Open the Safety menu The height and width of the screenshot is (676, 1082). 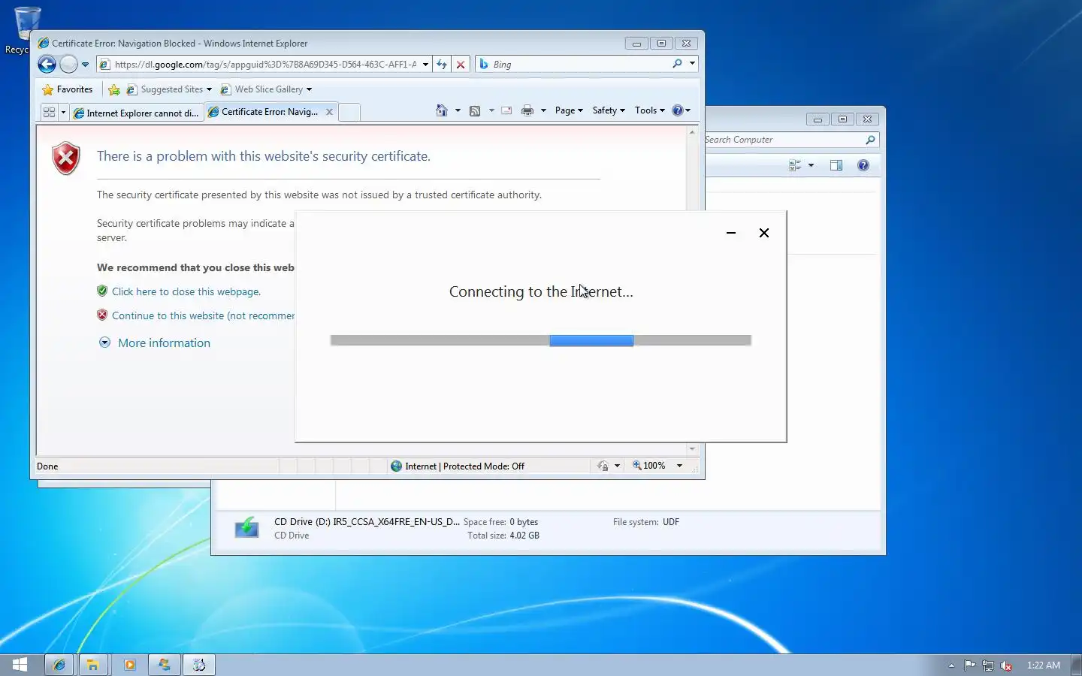pyautogui.click(x=609, y=110)
